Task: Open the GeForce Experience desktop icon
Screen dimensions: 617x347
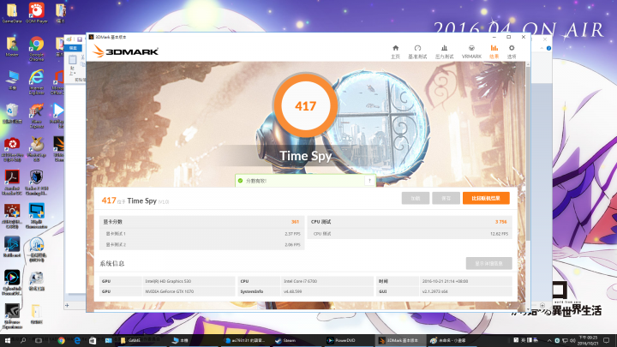Action: coord(12,315)
